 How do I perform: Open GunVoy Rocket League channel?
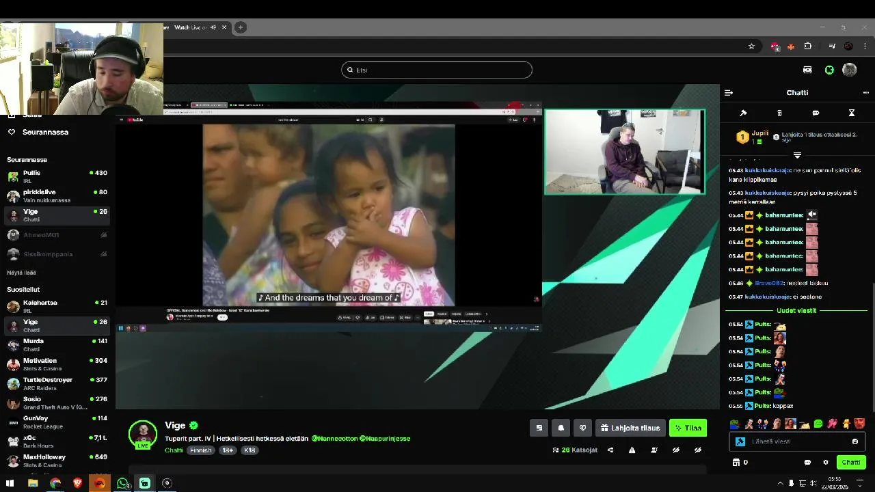(x=57, y=422)
